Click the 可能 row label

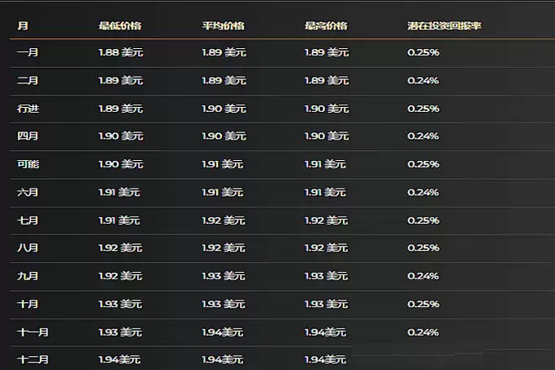tap(28, 164)
